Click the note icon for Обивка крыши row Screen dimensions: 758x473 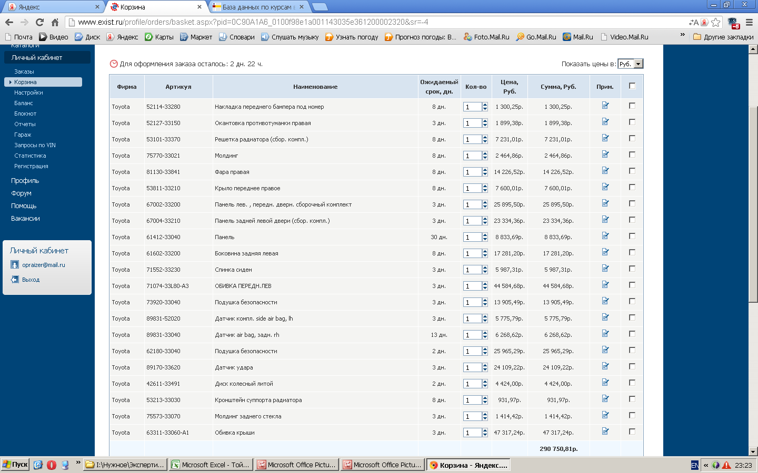point(605,431)
